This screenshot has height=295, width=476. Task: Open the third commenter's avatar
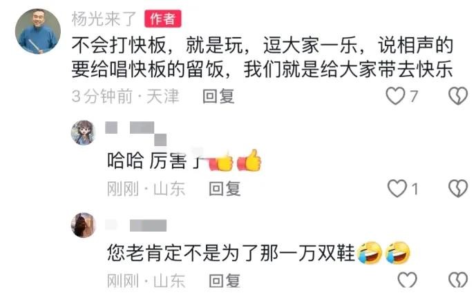coord(84,225)
